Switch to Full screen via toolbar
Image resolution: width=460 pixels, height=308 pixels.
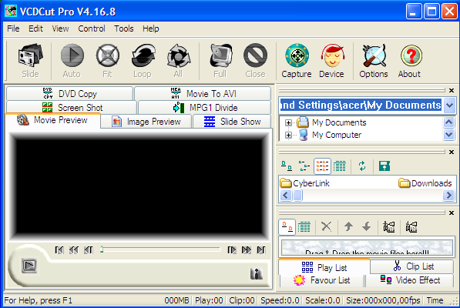tap(220, 61)
